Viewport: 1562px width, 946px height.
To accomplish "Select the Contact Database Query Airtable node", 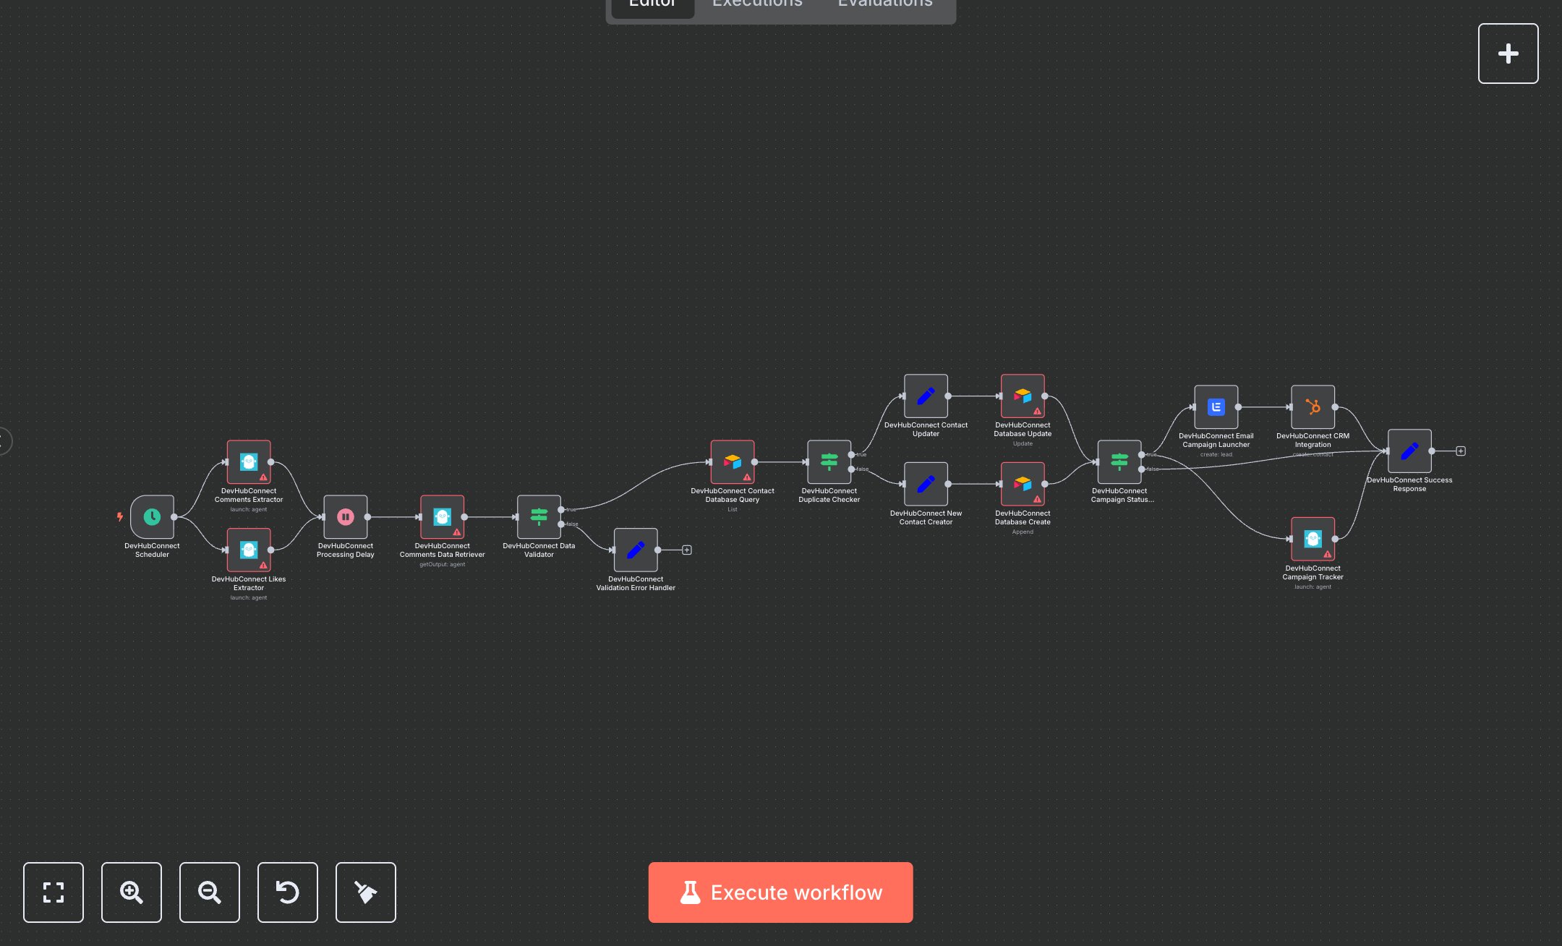I will click(x=732, y=461).
